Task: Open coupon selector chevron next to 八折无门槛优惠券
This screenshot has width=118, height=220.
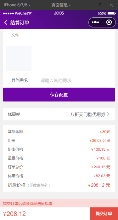Action: coord(108,114)
